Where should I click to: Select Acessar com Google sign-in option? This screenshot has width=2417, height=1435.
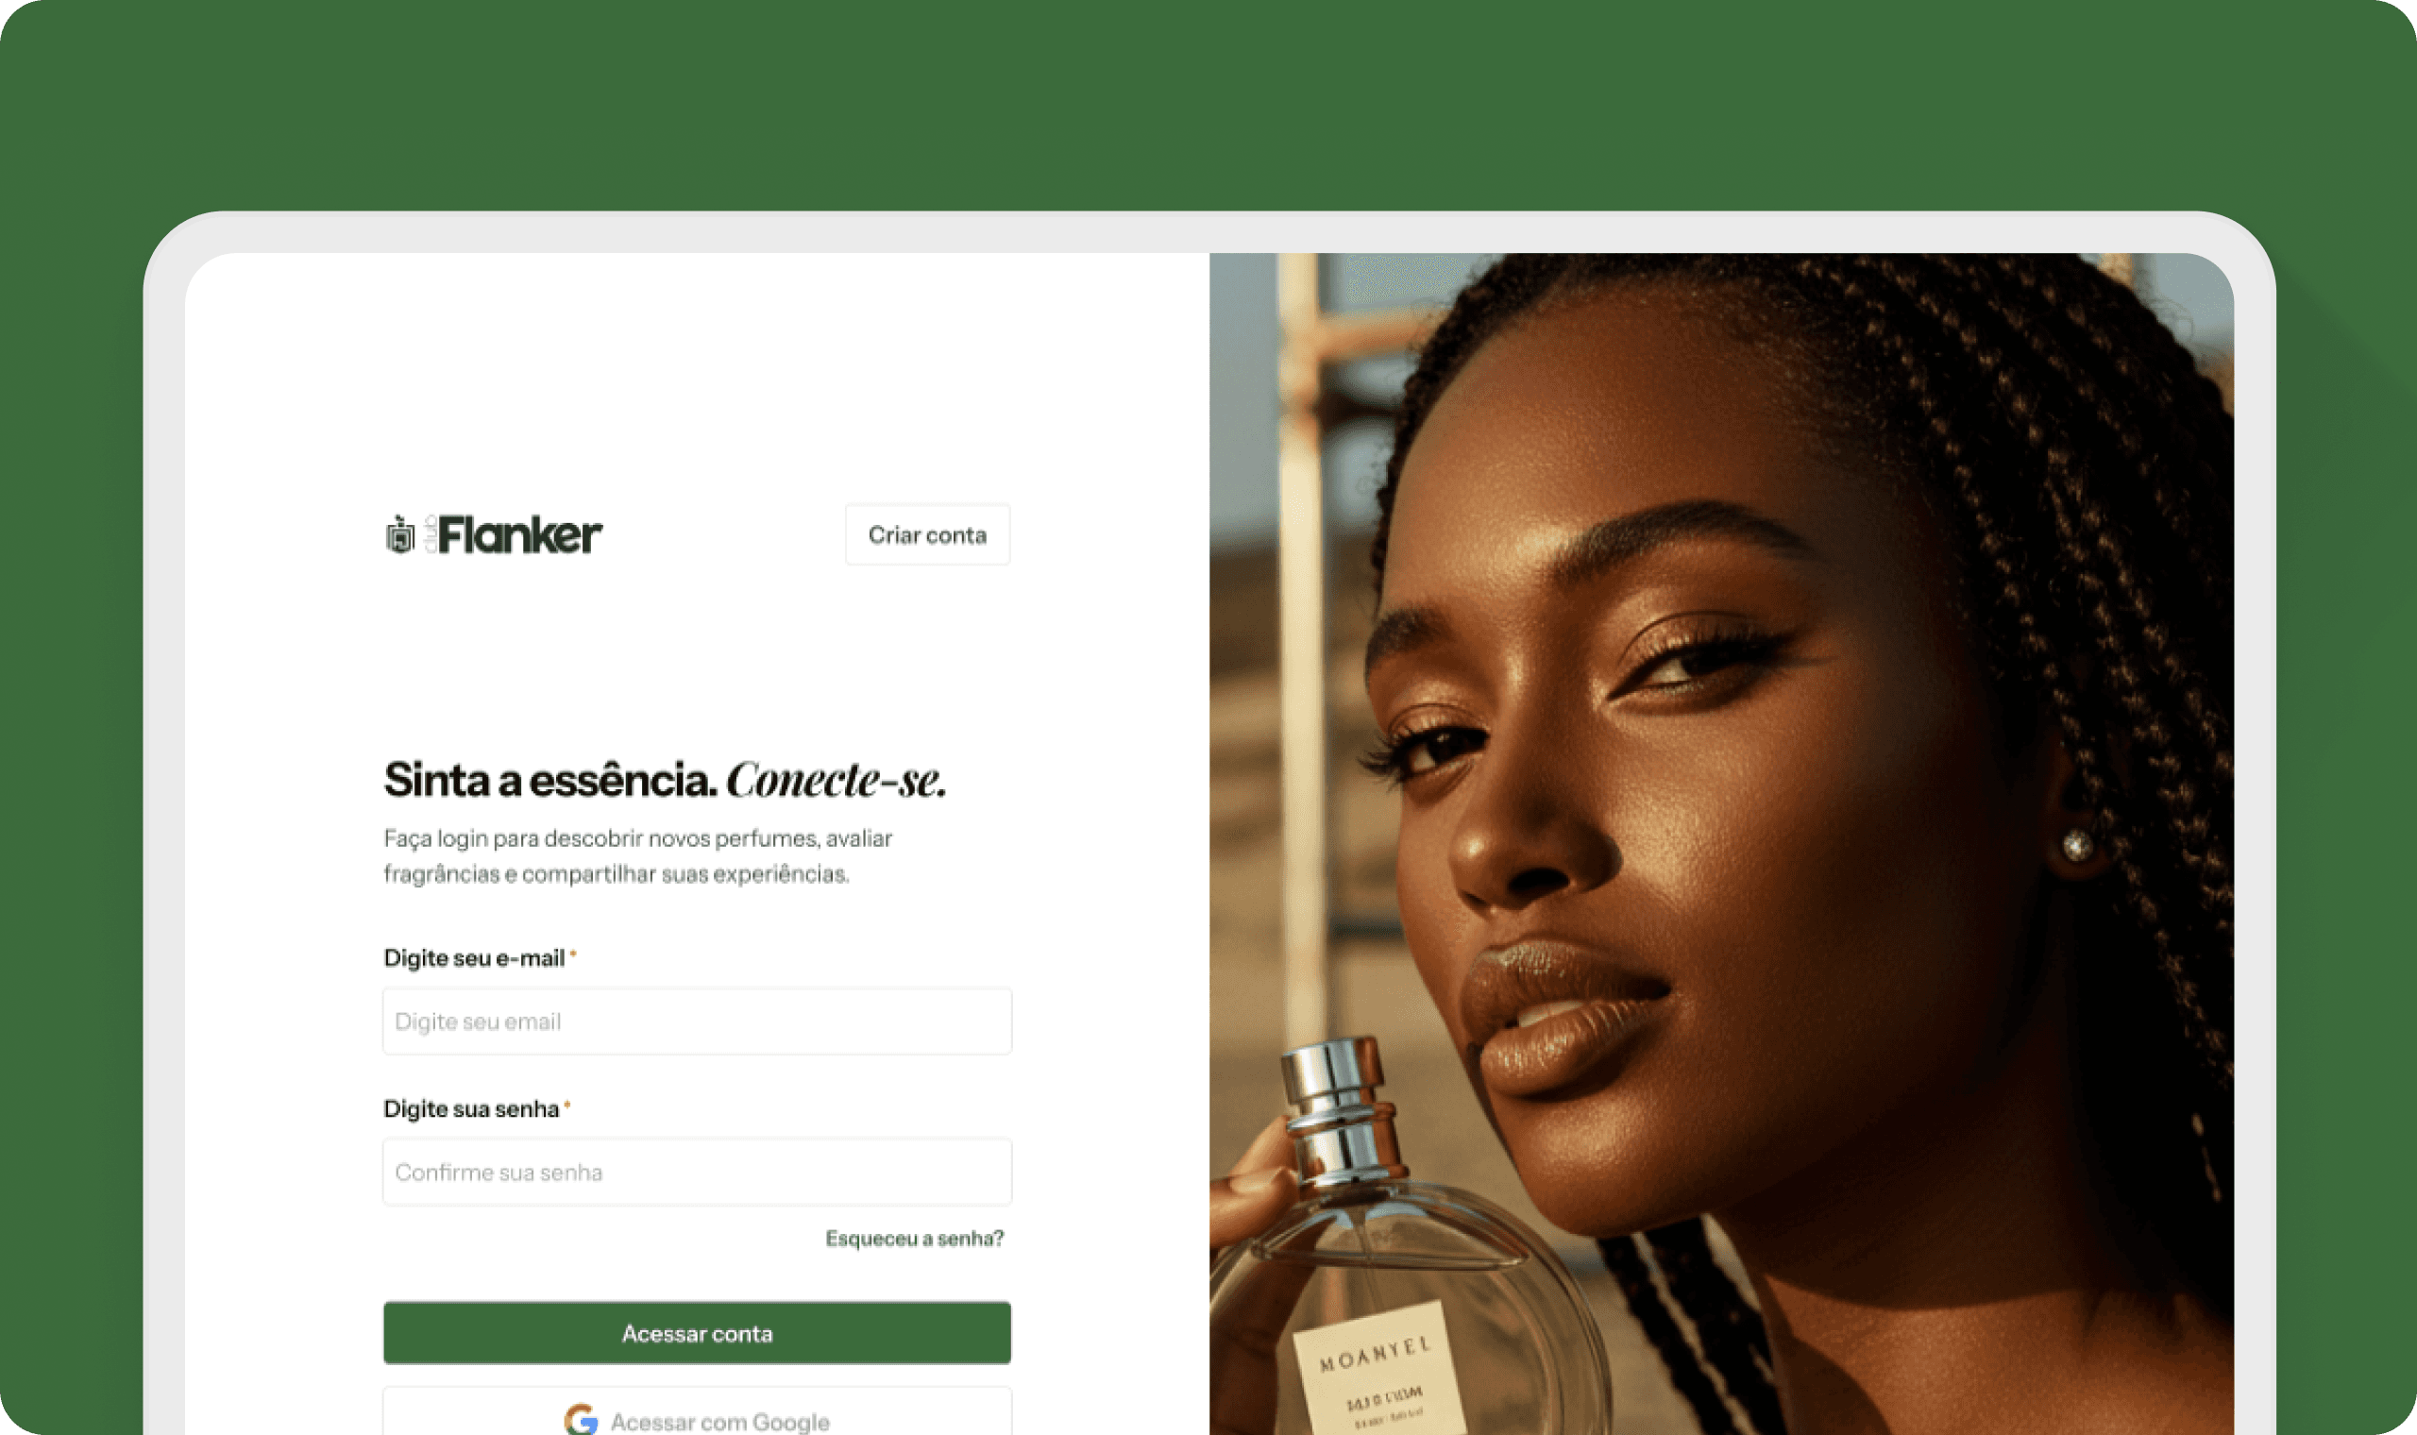click(697, 1412)
